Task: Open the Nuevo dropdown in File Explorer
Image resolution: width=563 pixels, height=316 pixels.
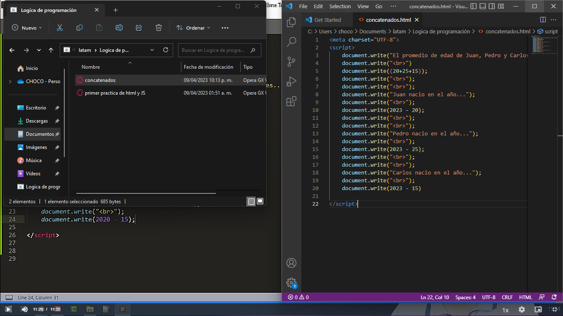Action: click(27, 28)
